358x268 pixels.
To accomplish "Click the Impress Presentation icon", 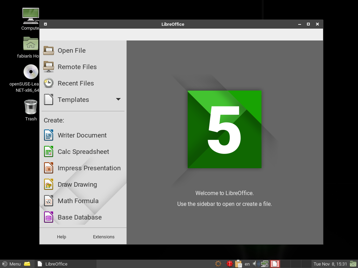I will (x=49, y=168).
